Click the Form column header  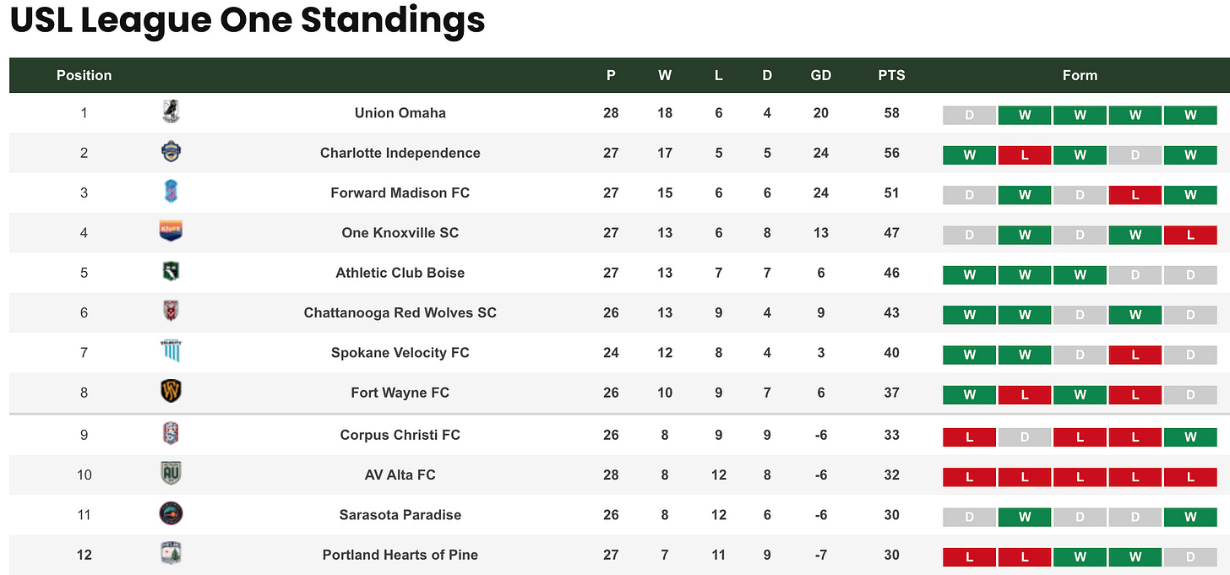pyautogui.click(x=1080, y=75)
